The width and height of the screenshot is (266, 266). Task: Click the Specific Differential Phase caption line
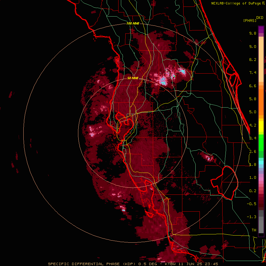tap(133, 264)
